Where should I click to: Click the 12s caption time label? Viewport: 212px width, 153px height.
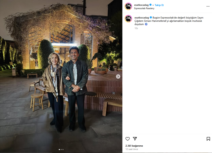tap(136, 28)
